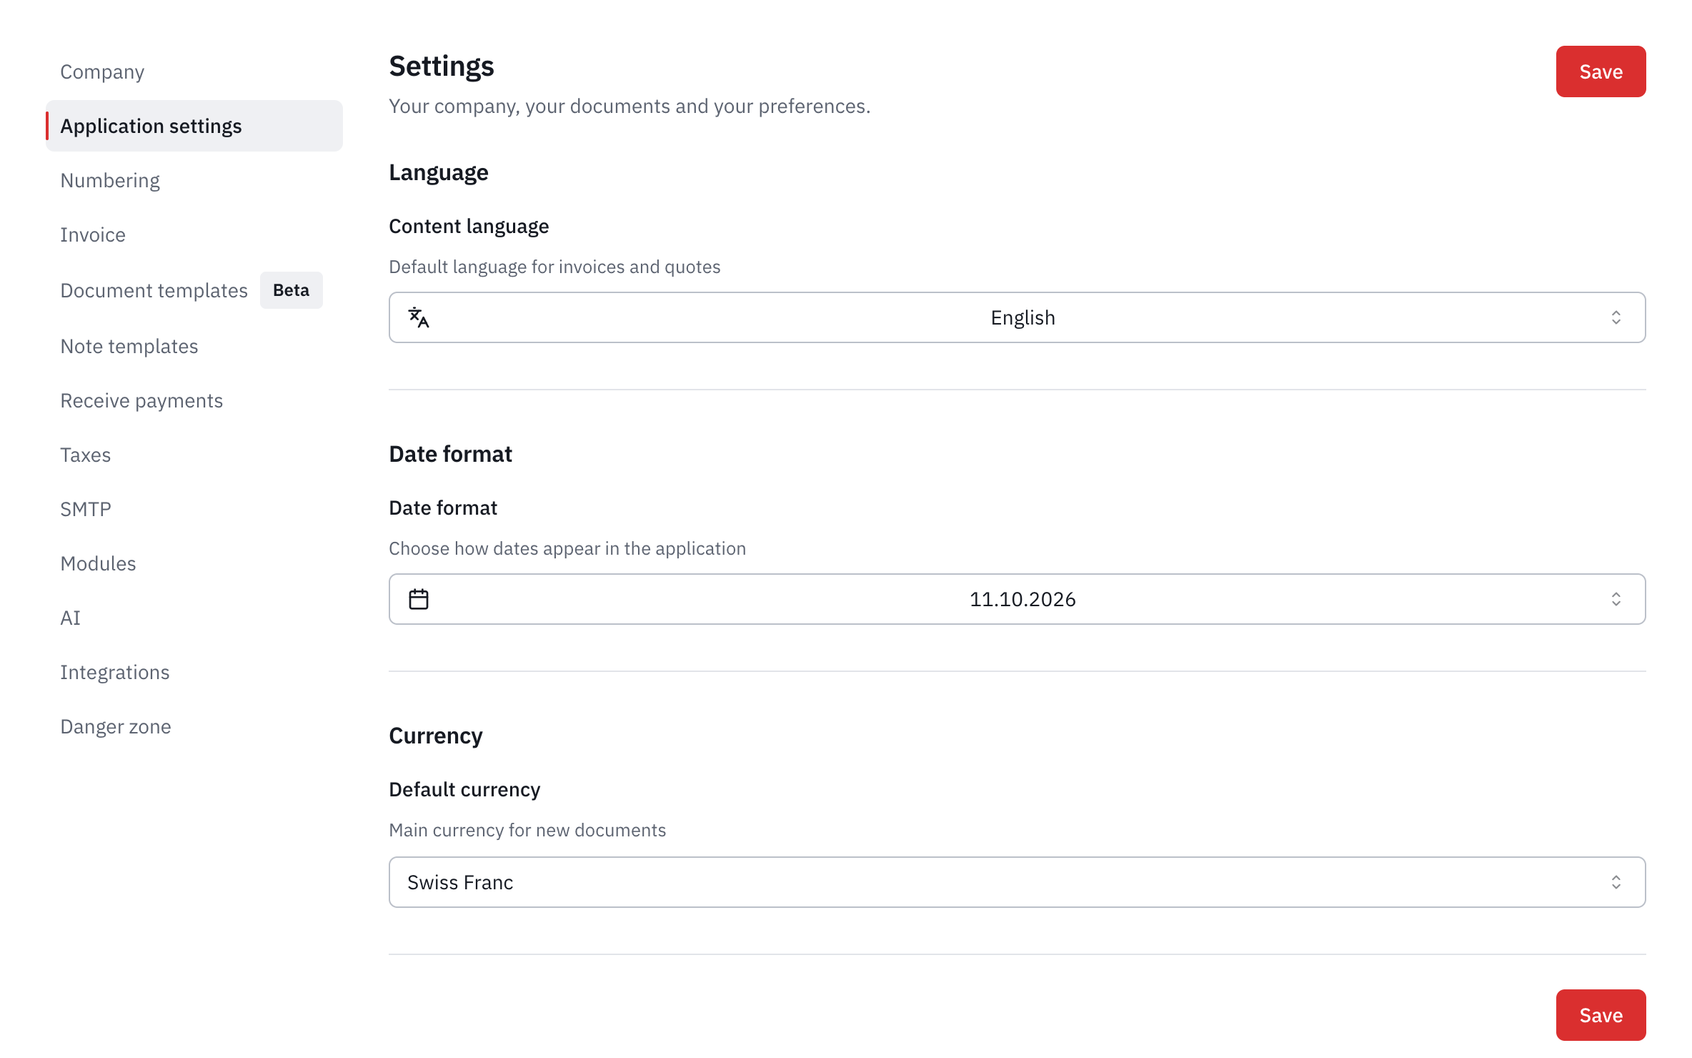The width and height of the screenshot is (1692, 1058).
Task: Click the chevron arrows on the 11.10.2026 dropdown
Action: (x=1616, y=599)
